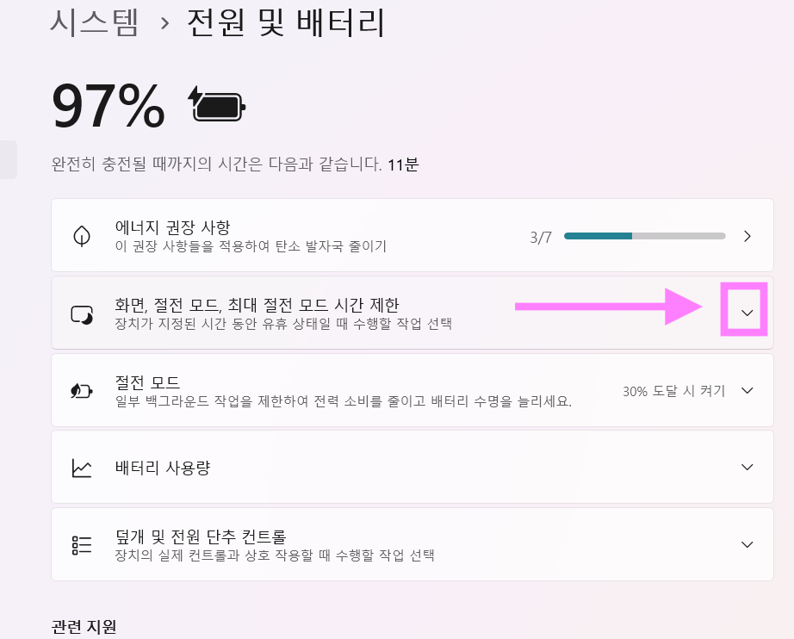794x639 pixels.
Task: Click the 3/7 recommendations progress bar
Action: coord(644,234)
